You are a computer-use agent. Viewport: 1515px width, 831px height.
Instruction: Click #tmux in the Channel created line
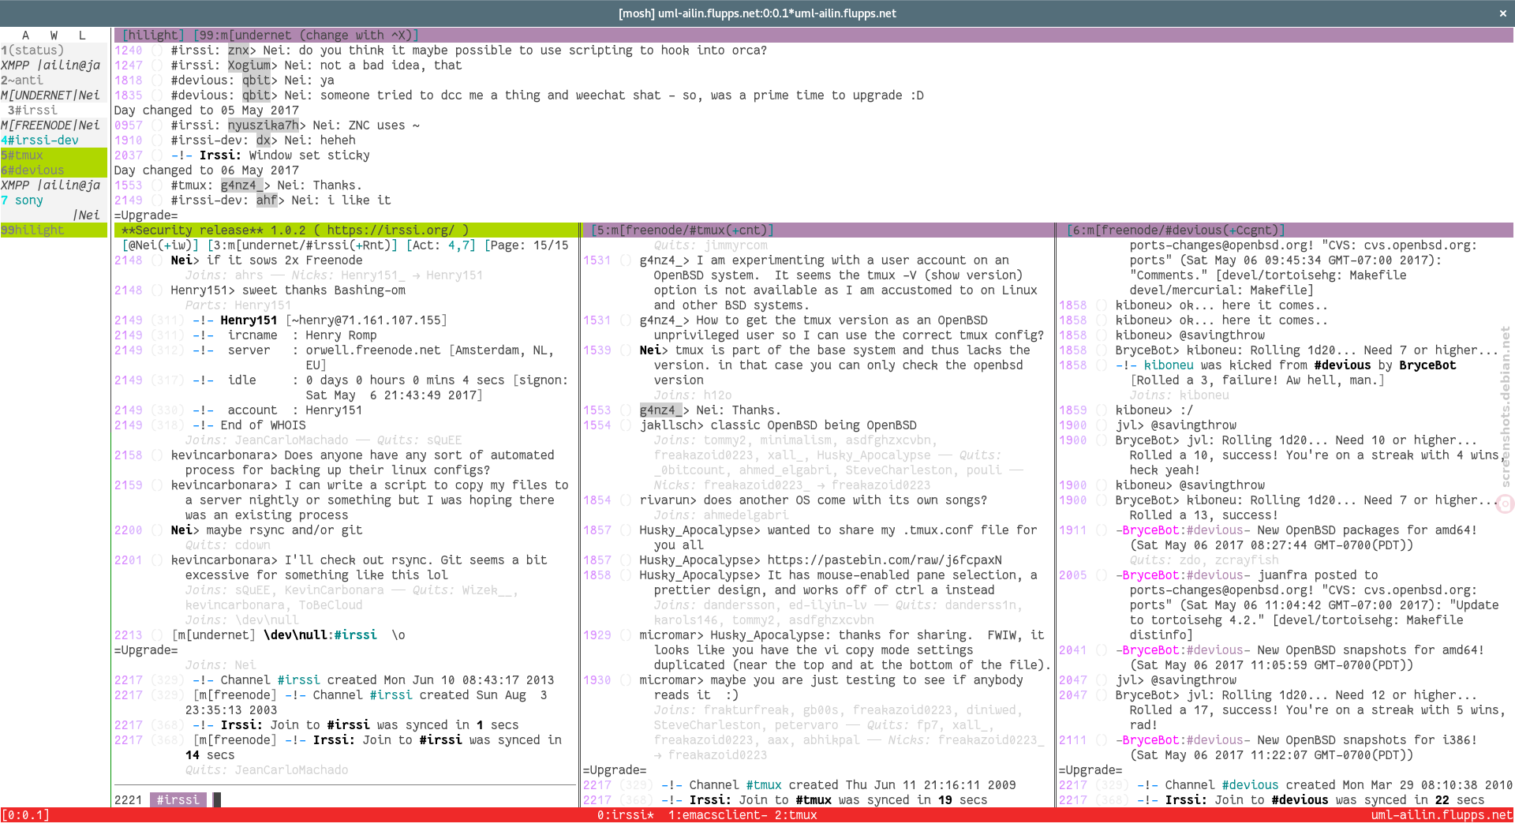click(764, 785)
